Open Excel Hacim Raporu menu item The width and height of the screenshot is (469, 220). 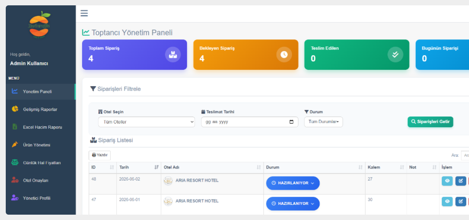pyautogui.click(x=41, y=127)
